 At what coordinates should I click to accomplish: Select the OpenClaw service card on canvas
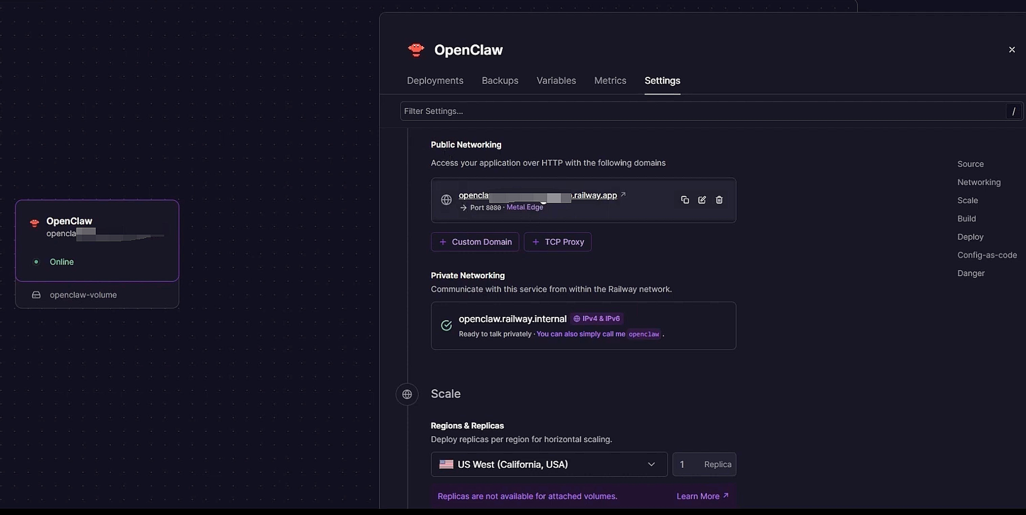97,241
